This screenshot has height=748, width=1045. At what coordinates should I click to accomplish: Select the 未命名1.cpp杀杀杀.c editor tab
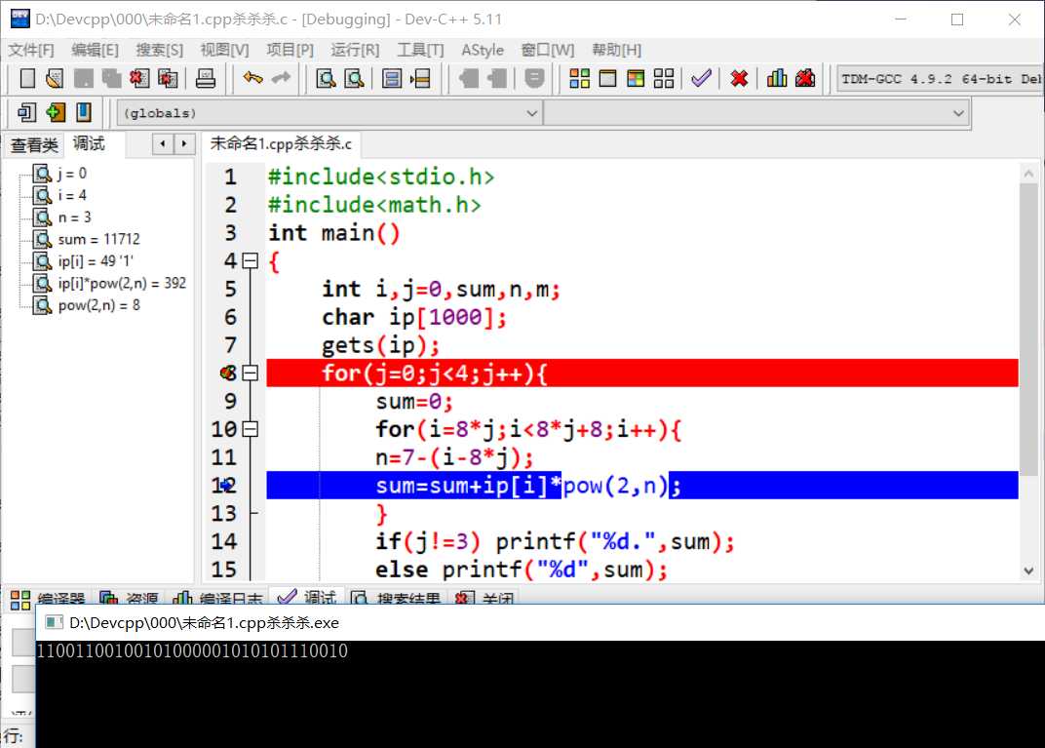click(x=281, y=143)
